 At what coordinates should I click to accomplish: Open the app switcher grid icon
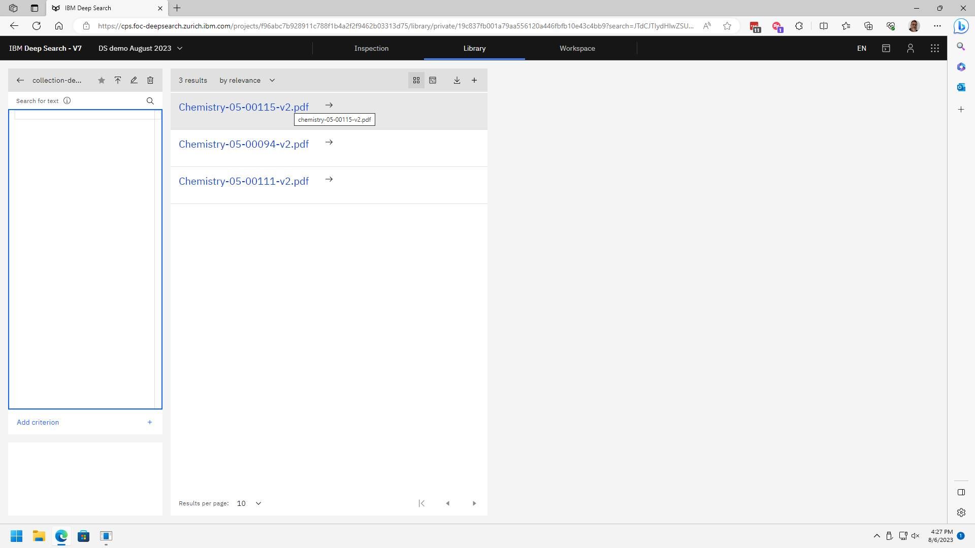pos(935,48)
